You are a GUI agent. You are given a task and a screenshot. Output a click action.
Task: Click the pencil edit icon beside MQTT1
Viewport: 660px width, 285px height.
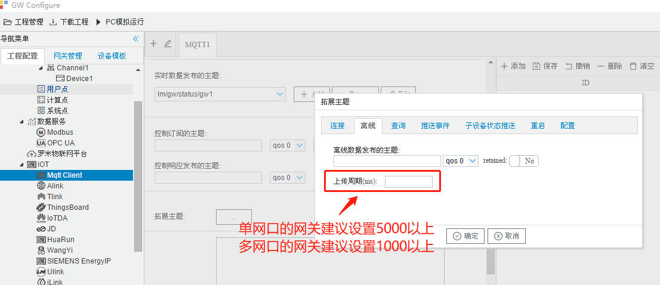tap(168, 44)
